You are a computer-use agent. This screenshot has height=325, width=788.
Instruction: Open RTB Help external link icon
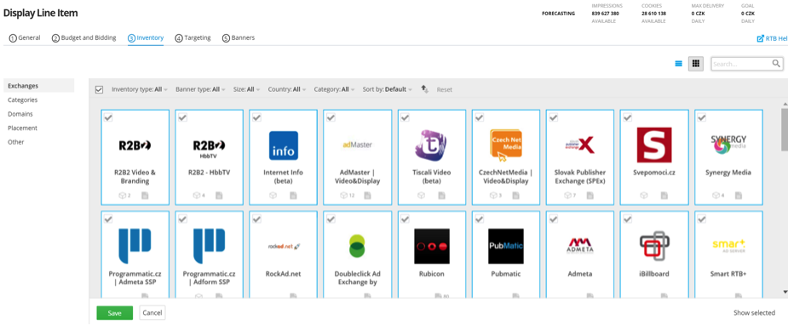pyautogui.click(x=761, y=38)
